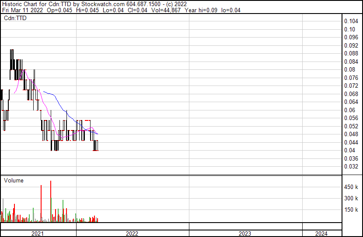This screenshot has width=363, height=237.
Task: Select the 2022 year label on time axis
Action: (x=132, y=234)
